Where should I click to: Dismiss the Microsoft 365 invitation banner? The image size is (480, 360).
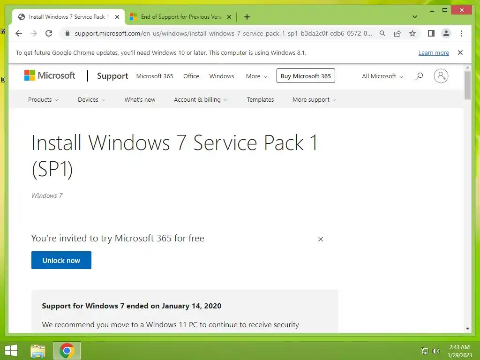coord(321,239)
